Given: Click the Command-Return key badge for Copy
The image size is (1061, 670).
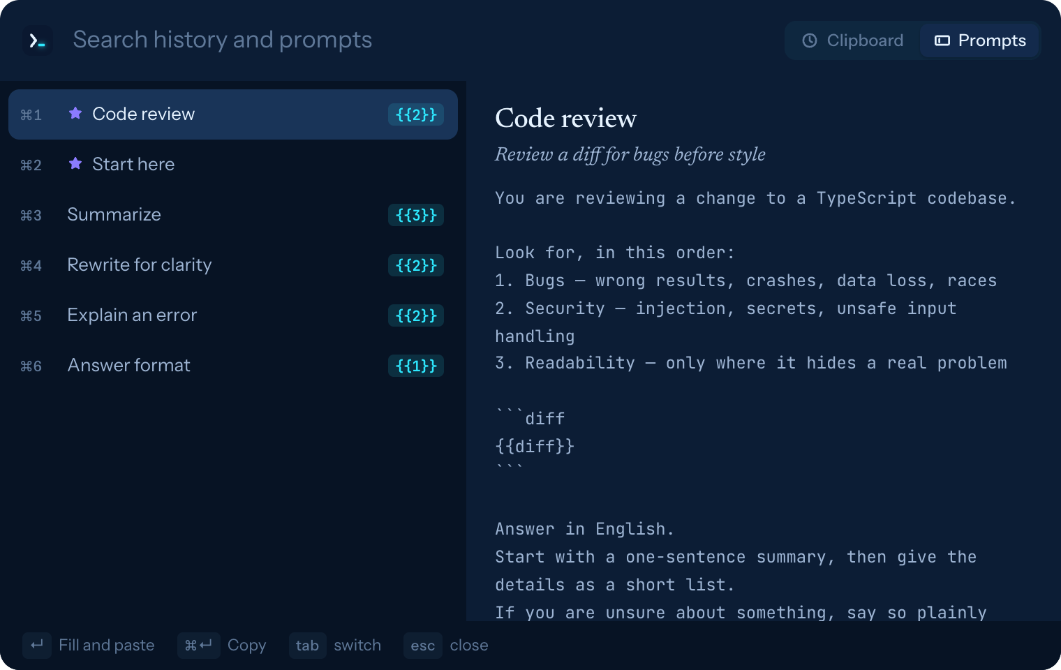Looking at the screenshot, I should click(x=199, y=646).
